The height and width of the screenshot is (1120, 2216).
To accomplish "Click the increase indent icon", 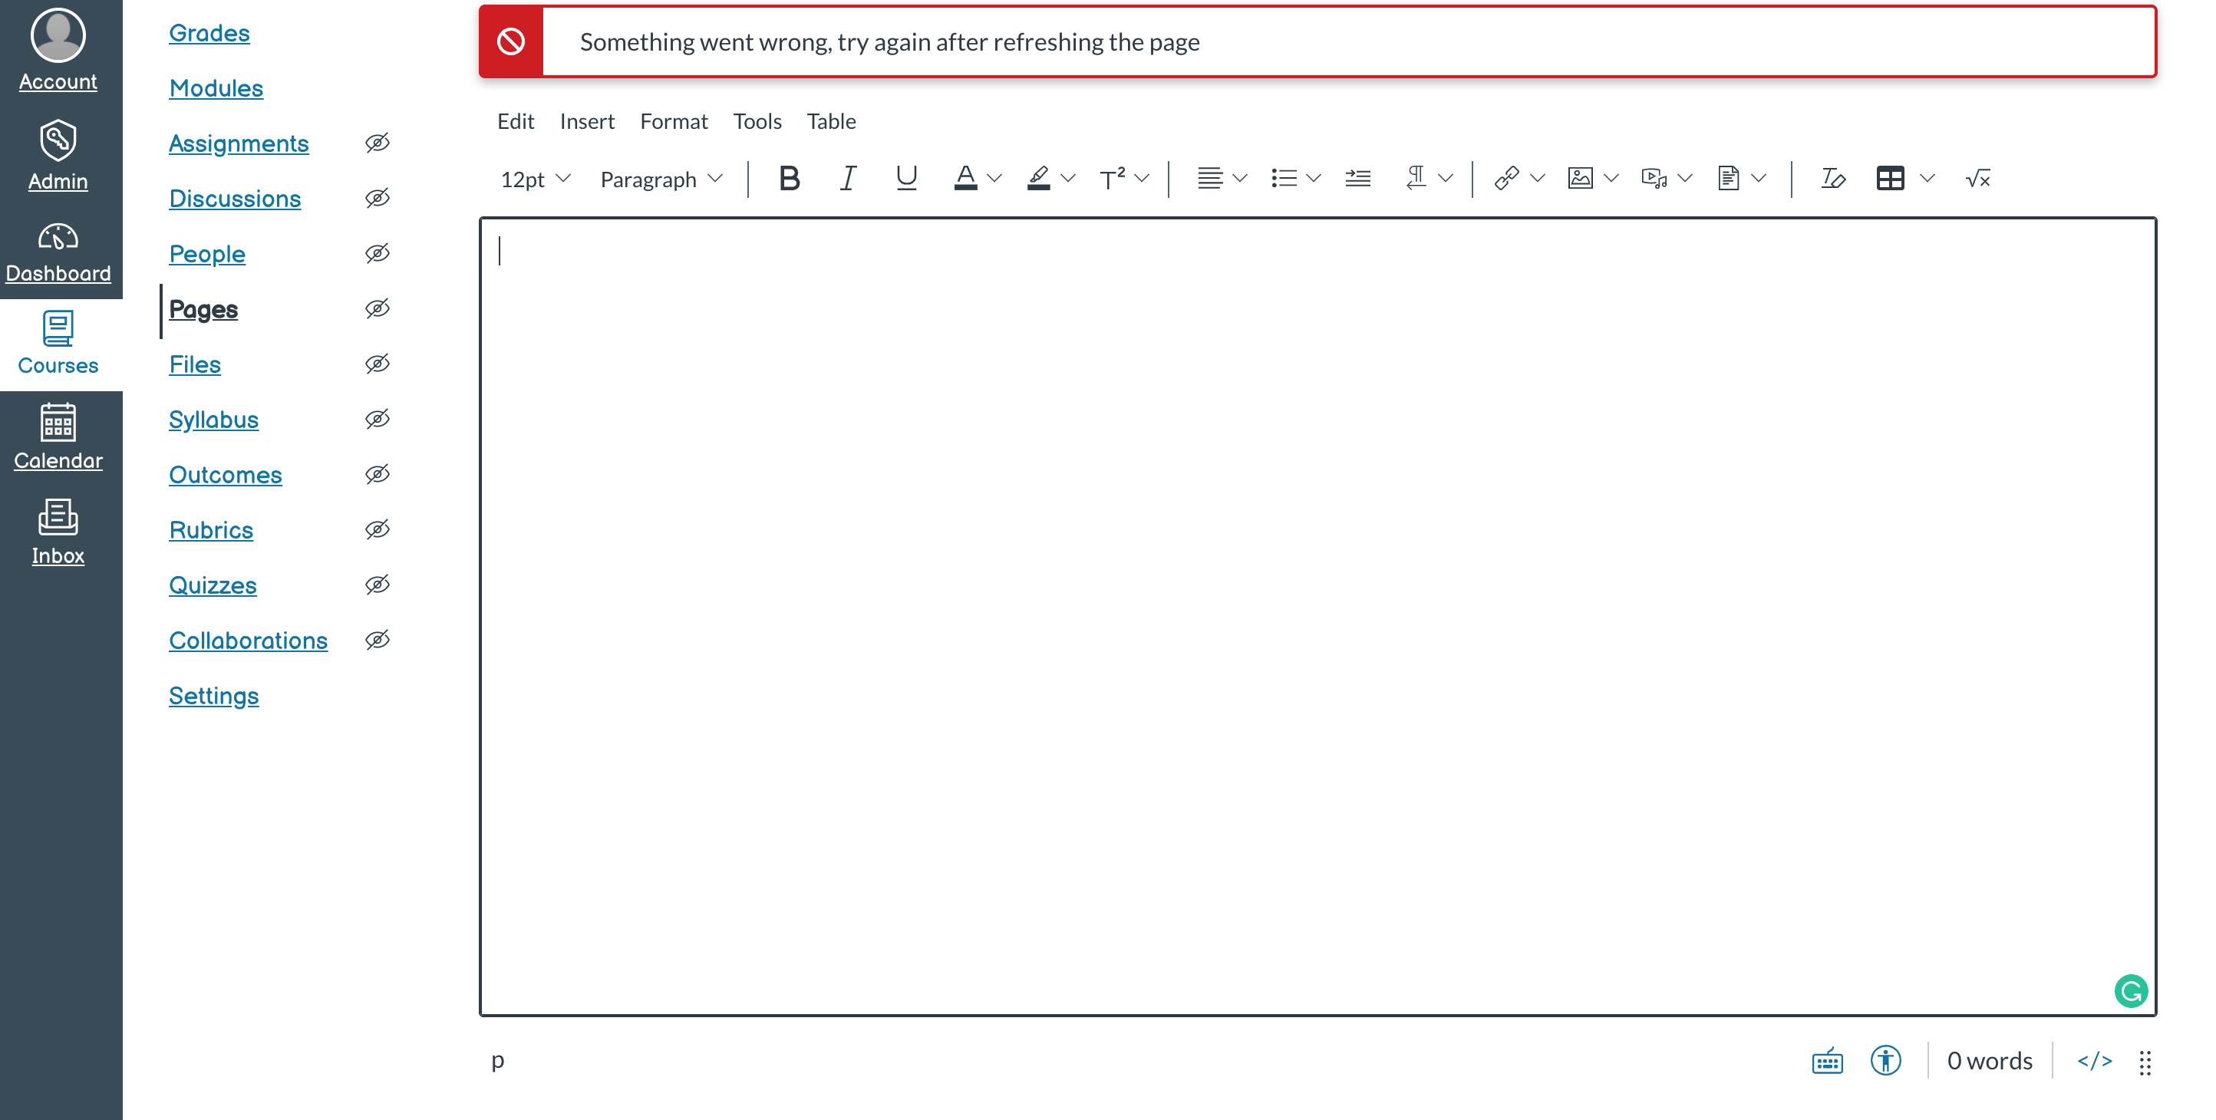I will (x=1357, y=179).
